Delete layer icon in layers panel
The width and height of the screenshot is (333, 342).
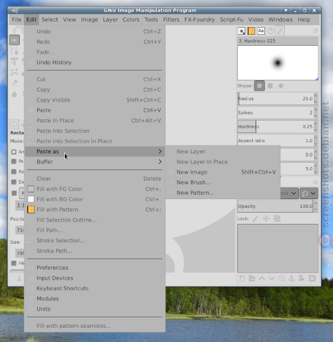[x=312, y=278]
